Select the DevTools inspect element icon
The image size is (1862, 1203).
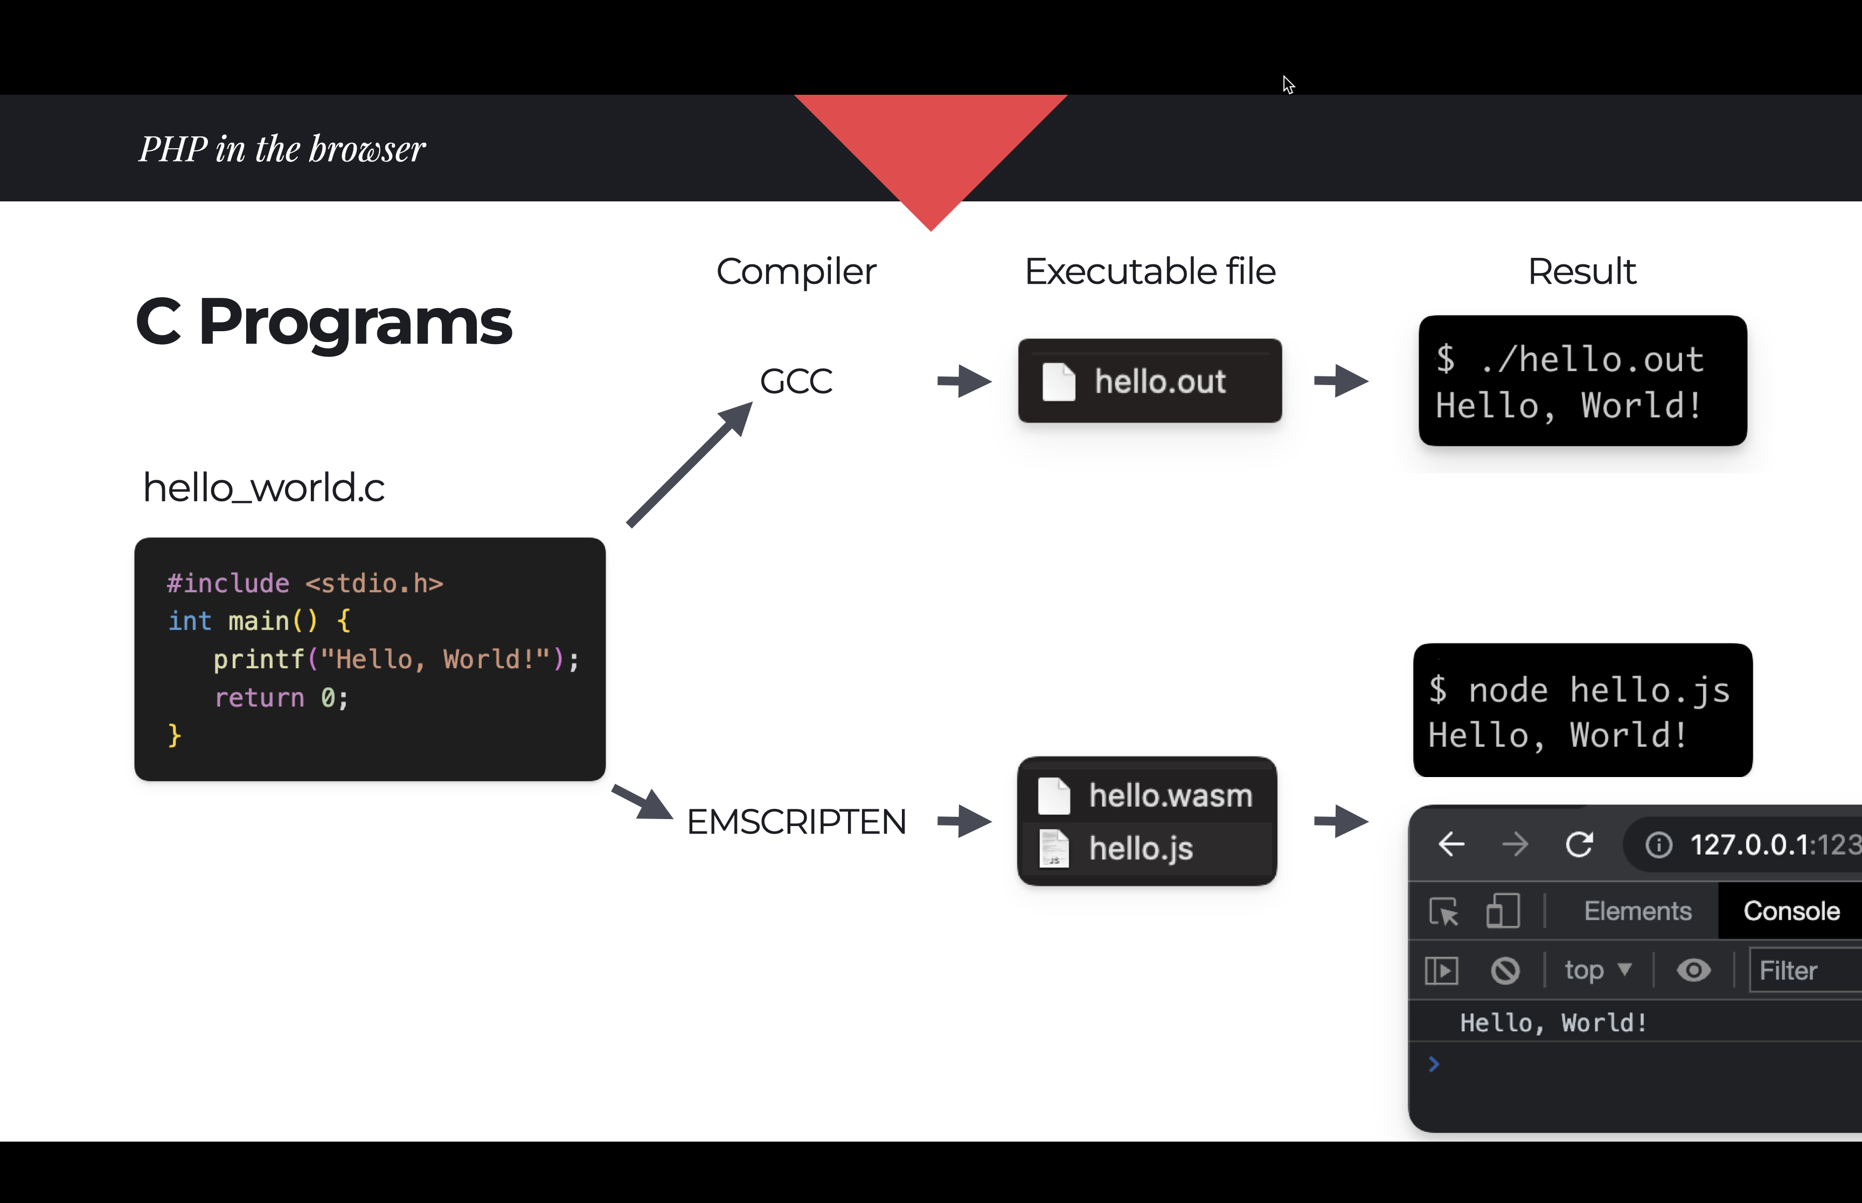pyautogui.click(x=1444, y=910)
